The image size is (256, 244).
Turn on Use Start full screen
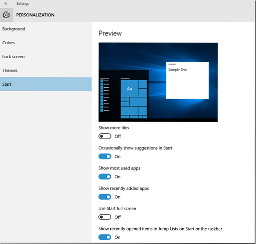(x=105, y=217)
